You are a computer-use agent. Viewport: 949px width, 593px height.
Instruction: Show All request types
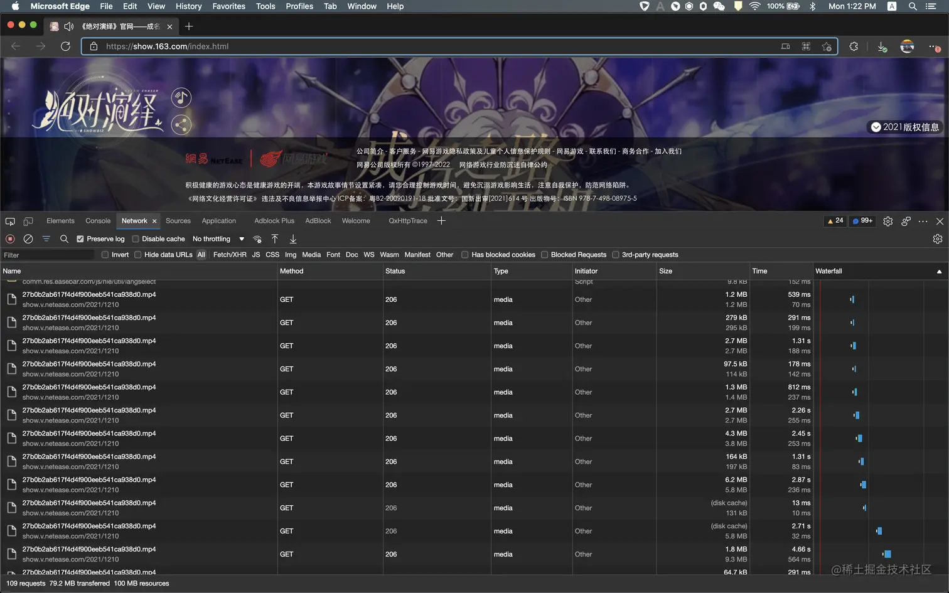(201, 255)
